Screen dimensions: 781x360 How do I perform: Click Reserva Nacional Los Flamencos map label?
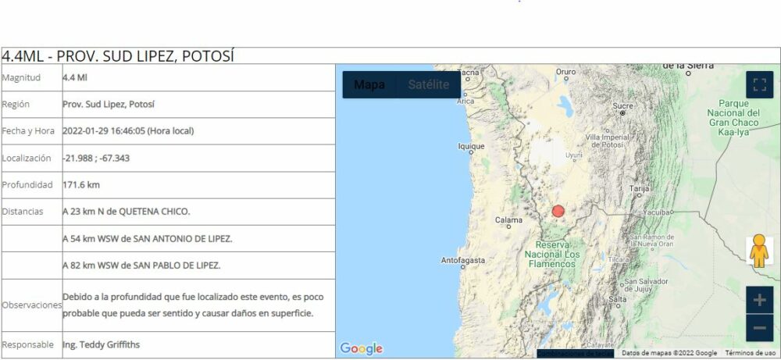[551, 254]
